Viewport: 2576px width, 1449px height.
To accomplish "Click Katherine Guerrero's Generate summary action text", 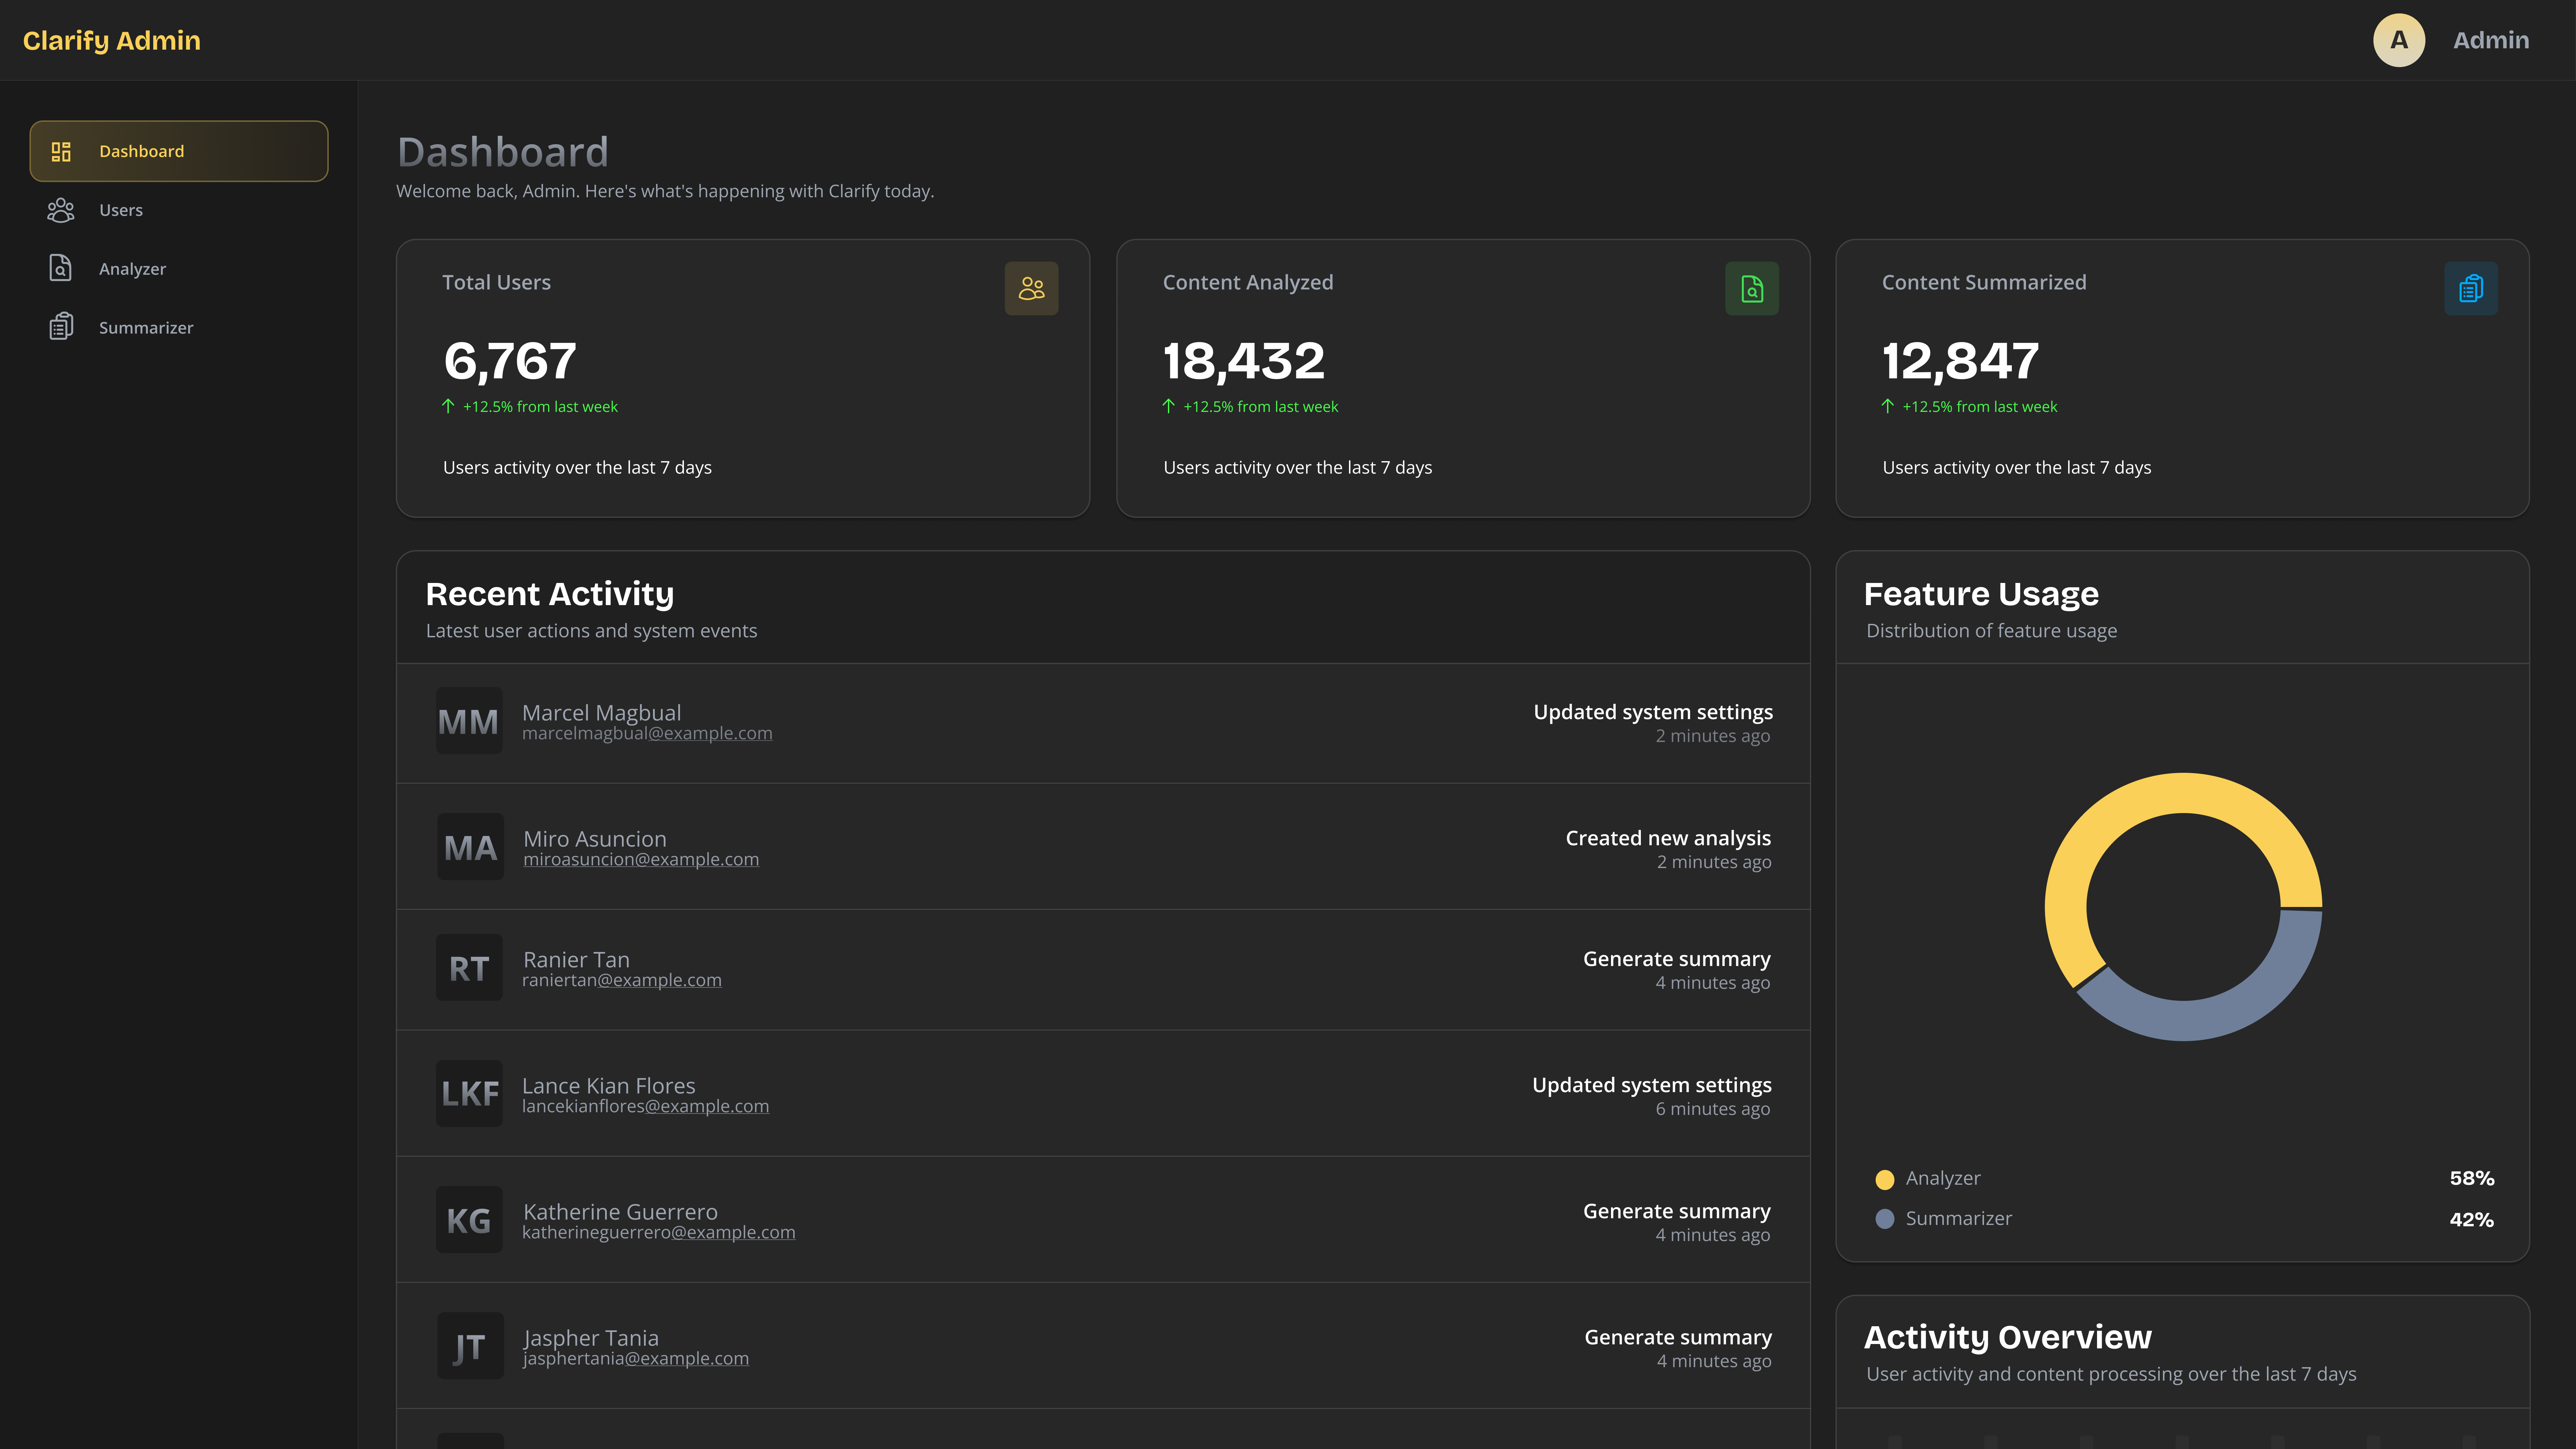I will (x=1677, y=1211).
